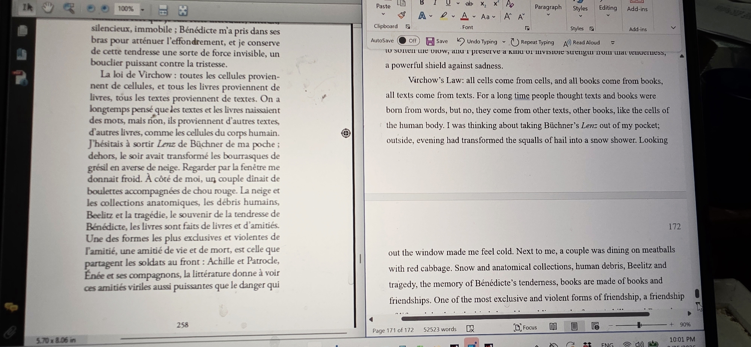Apply subscript formatting

click(x=483, y=4)
